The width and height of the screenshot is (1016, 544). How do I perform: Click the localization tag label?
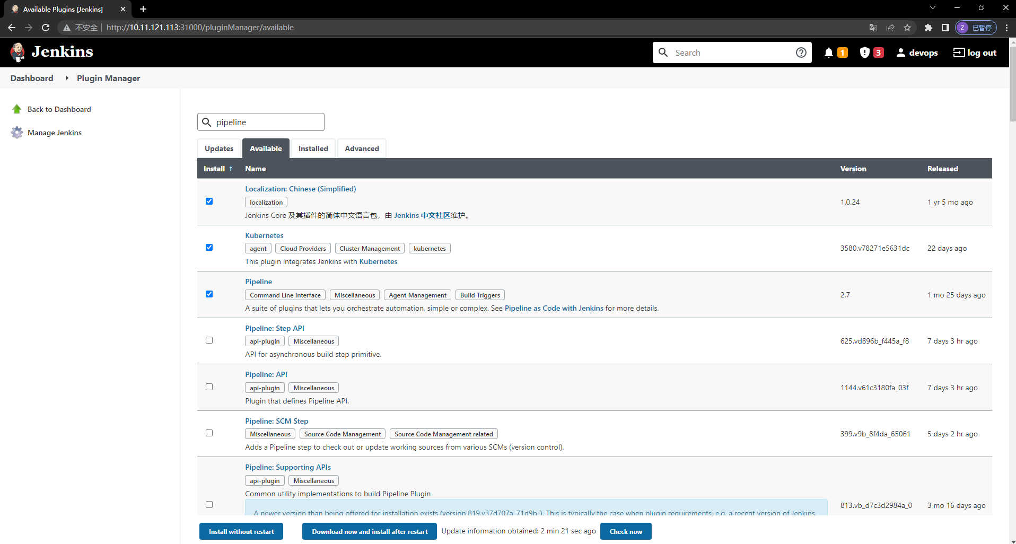(266, 202)
